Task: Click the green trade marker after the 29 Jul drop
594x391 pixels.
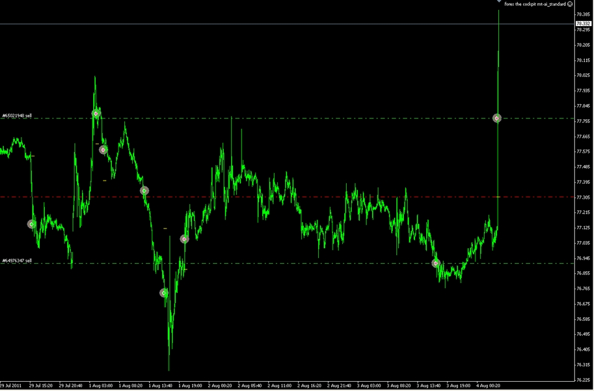Action: (32, 225)
